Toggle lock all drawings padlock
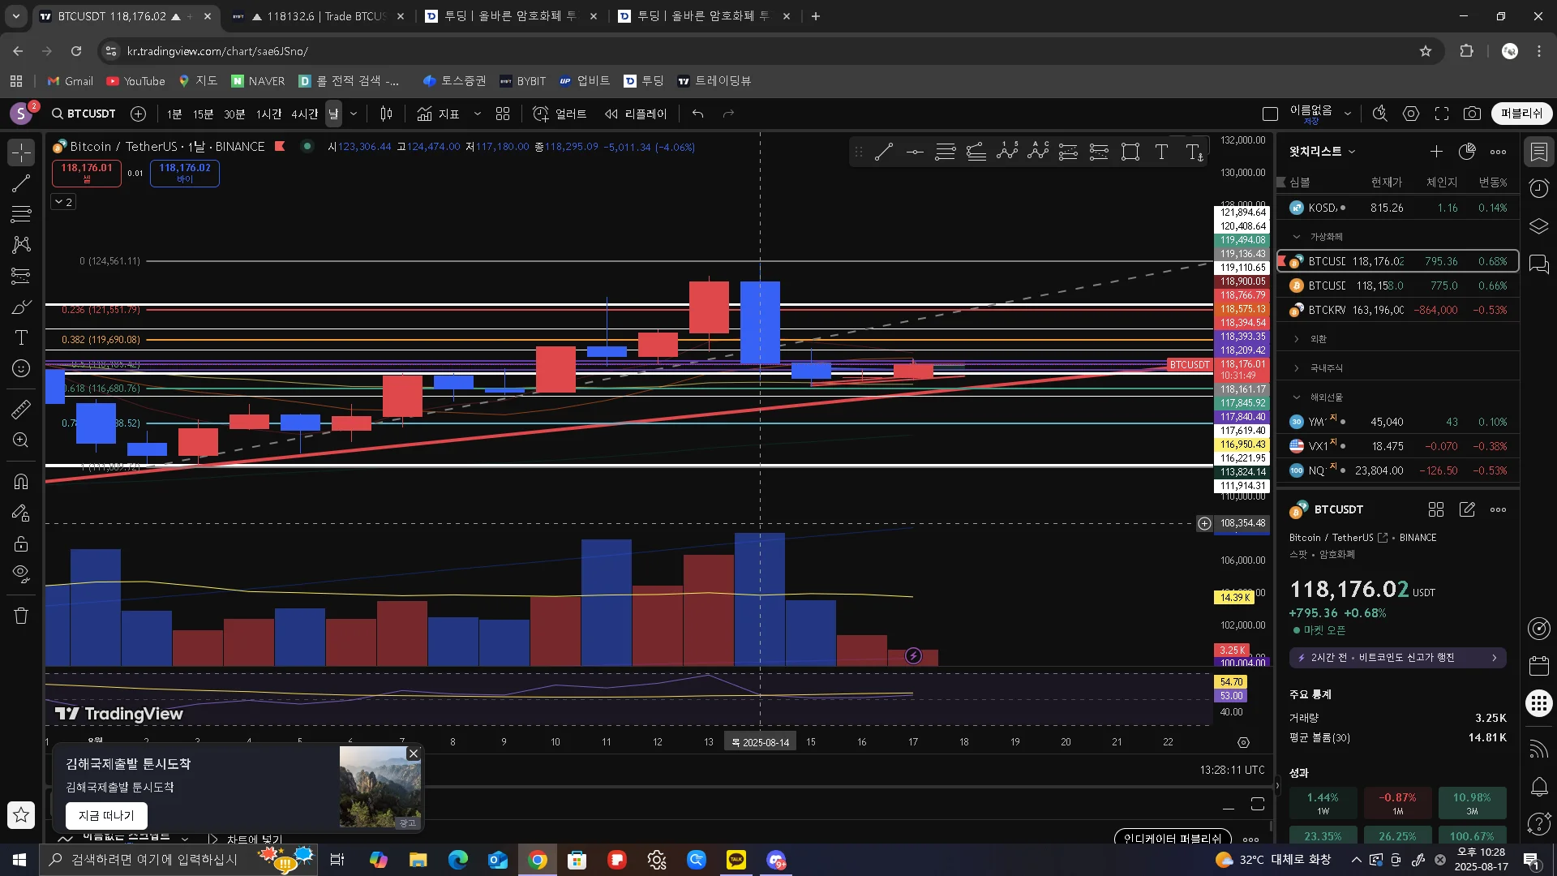Viewport: 1557px width, 876px height. 21,543
